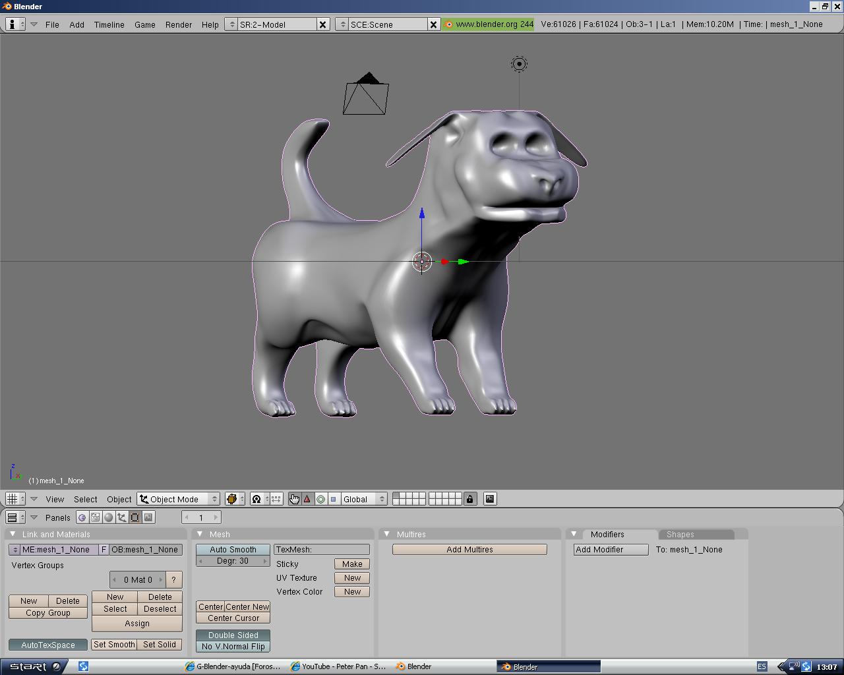
Task: Open the Scene panels context
Action: point(148,517)
